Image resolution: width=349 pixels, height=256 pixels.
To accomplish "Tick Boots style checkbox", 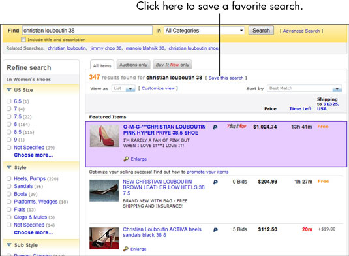I will coord(9,194).
